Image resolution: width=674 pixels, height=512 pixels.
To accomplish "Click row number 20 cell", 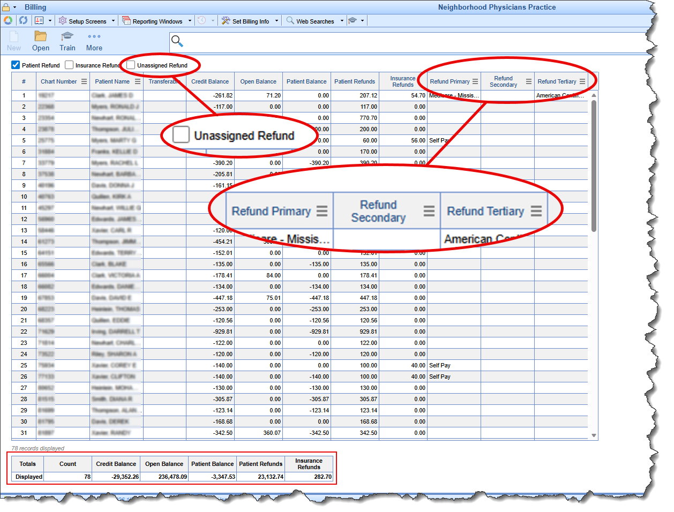I will [24, 309].
